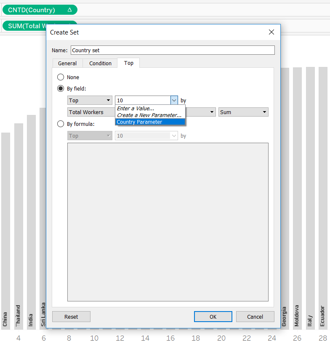The height and width of the screenshot is (341, 330).
Task: Click the delta icon on CNTD(Country) pill
Action: 69,10
